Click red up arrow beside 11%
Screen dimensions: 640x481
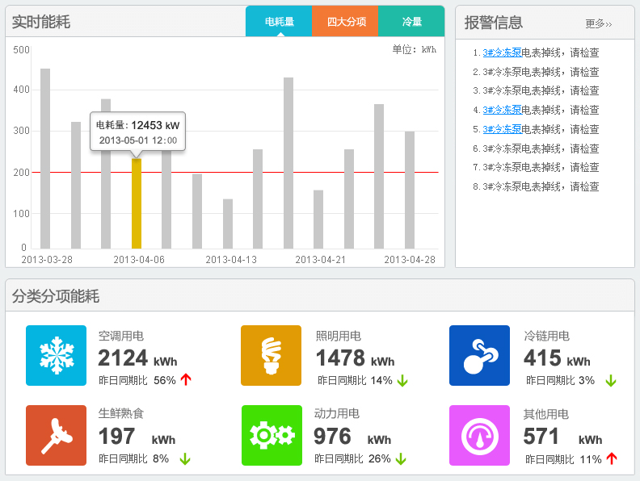pos(612,458)
